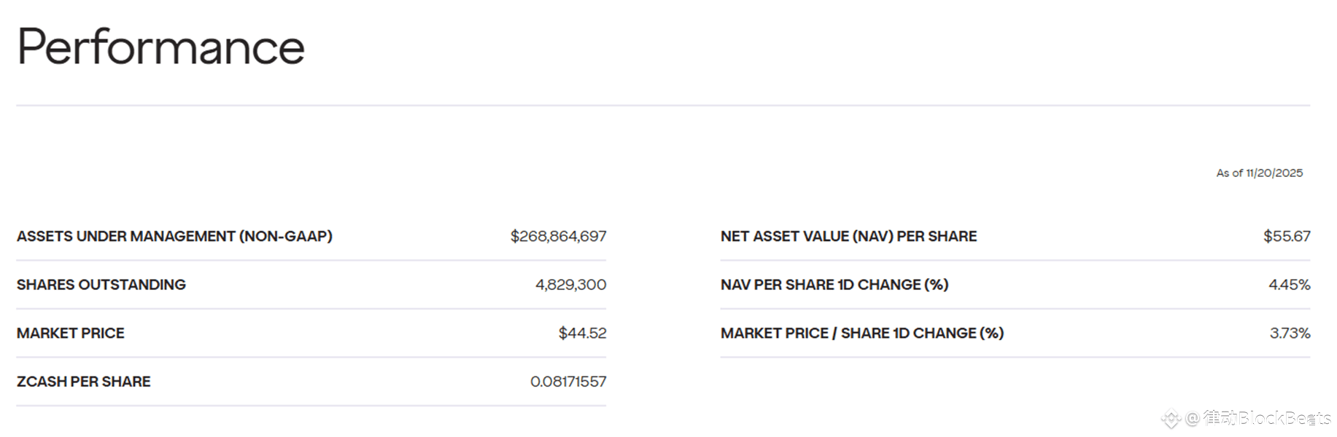1337x437 pixels.
Task: Click the 3.73% market price change value
Action: (1290, 333)
